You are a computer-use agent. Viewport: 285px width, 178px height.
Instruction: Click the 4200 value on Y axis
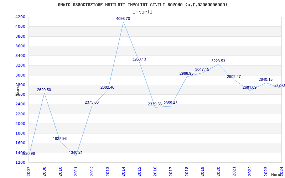tap(21, 17)
